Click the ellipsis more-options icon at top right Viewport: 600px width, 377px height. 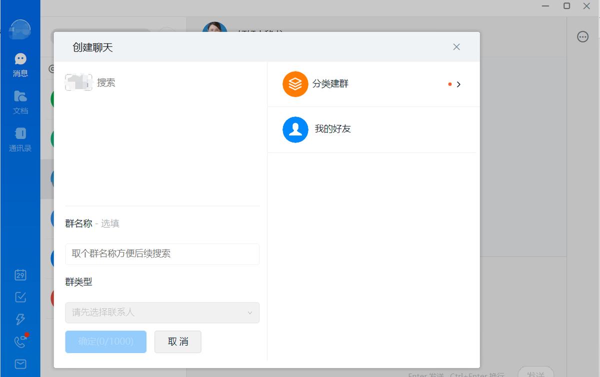click(x=583, y=36)
